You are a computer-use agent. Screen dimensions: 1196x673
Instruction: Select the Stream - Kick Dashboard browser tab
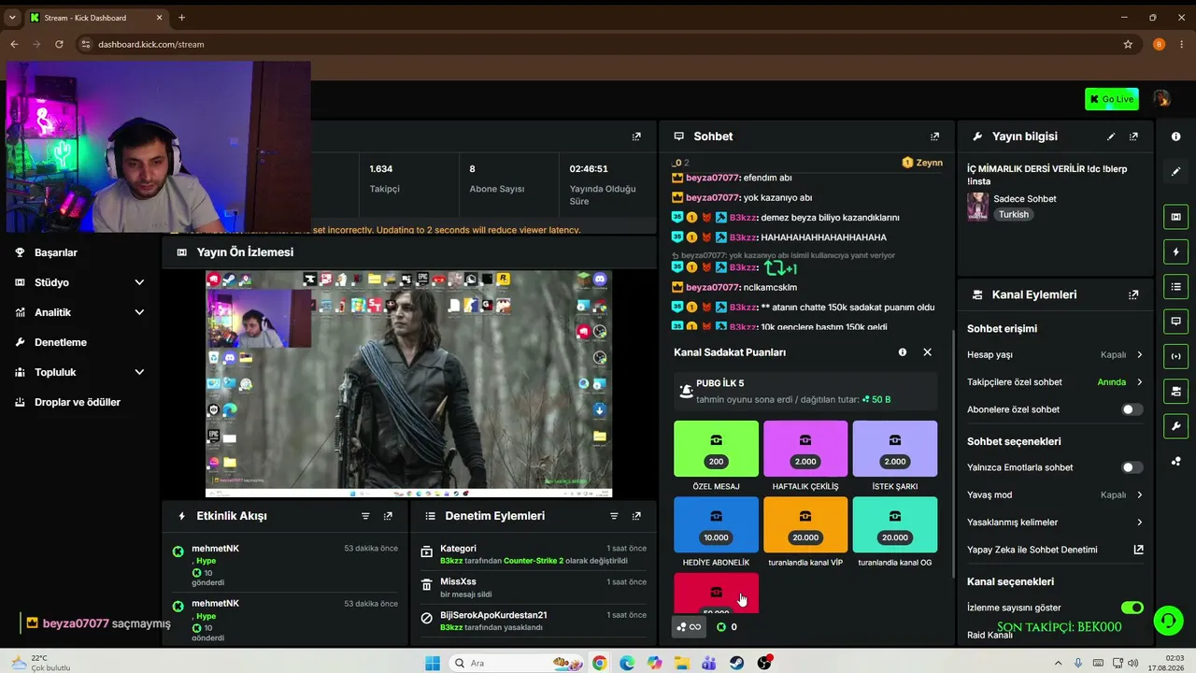pos(95,18)
